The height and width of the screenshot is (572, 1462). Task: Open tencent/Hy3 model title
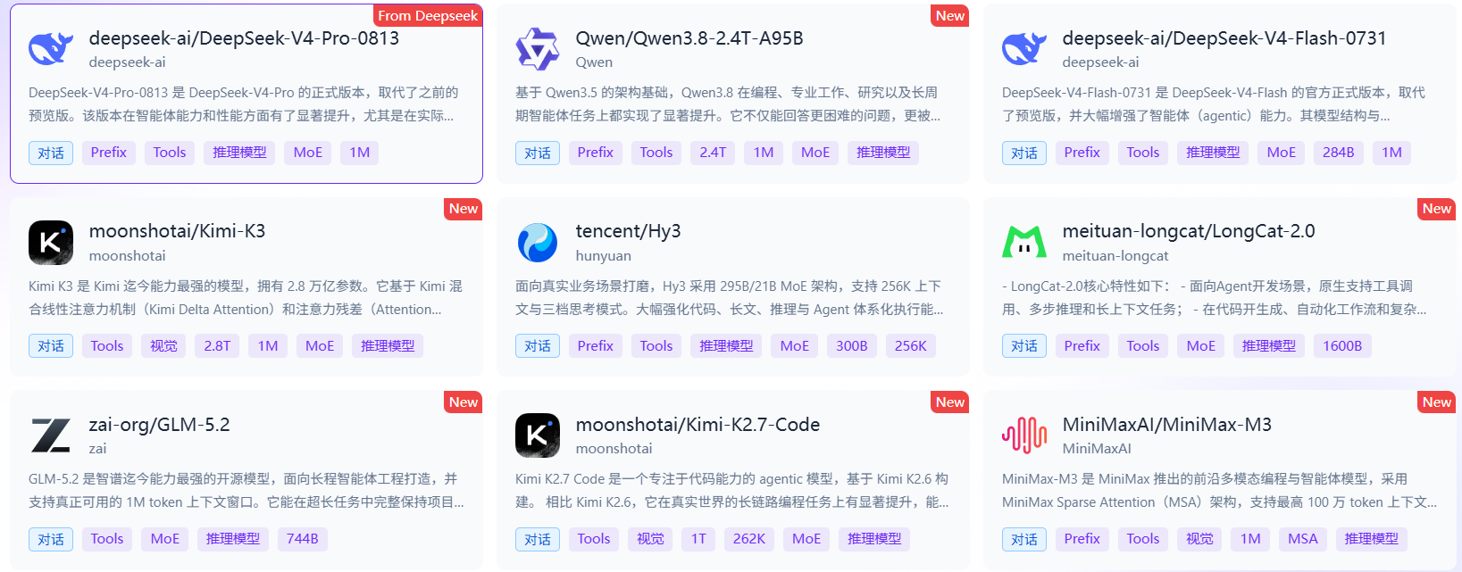(x=628, y=231)
